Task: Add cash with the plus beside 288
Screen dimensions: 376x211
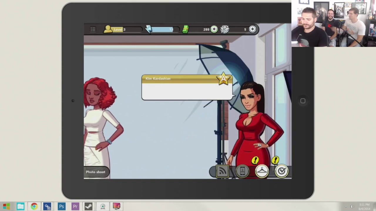Action: point(214,29)
